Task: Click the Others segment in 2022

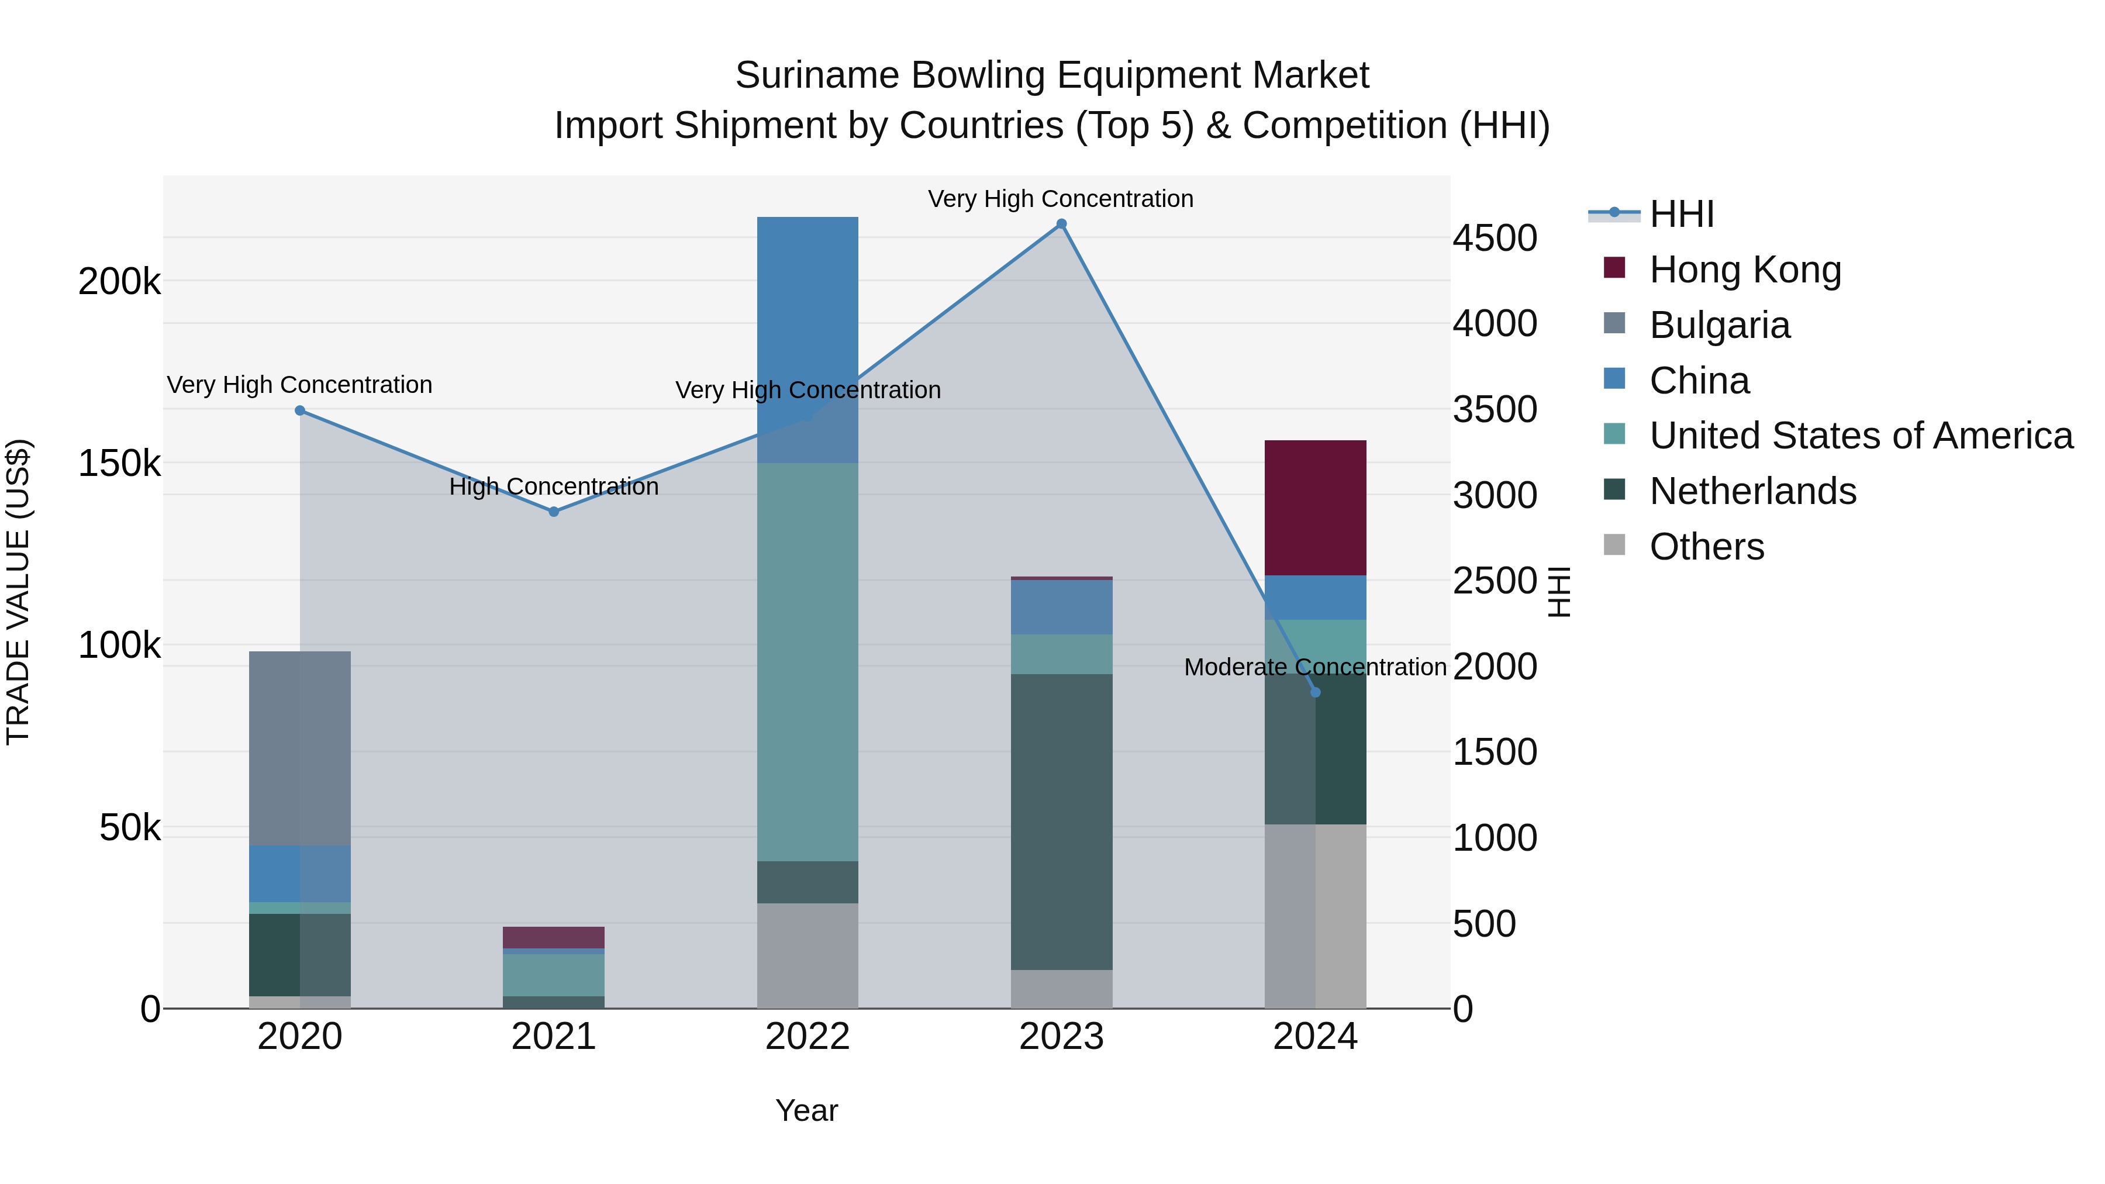Action: 808,955
